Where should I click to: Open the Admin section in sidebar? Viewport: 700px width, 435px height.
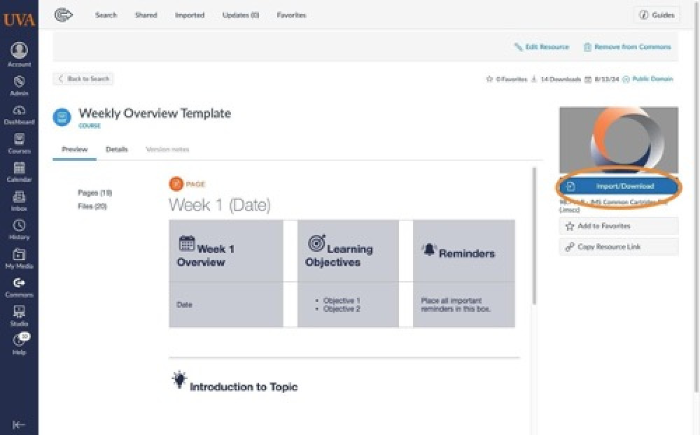(19, 85)
